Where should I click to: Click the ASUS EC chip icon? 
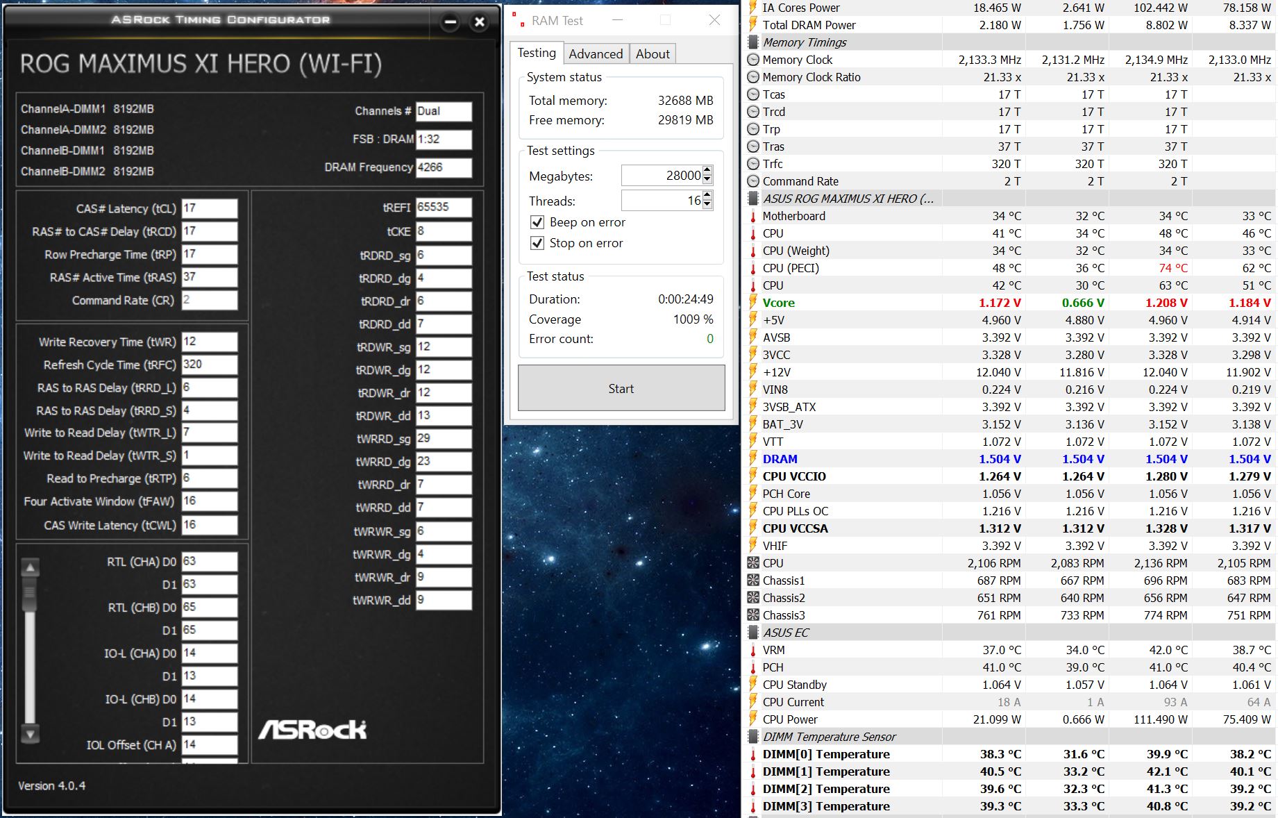753,633
